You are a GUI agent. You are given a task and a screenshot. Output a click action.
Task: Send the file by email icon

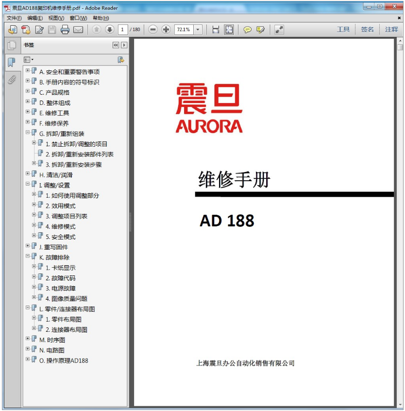tap(78, 30)
